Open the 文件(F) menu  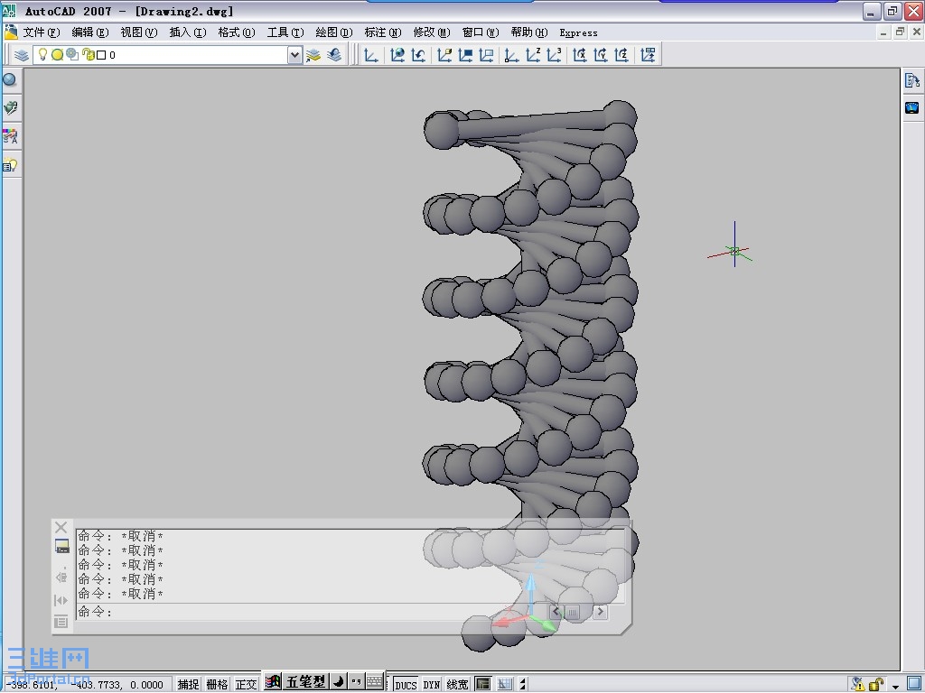pyautogui.click(x=42, y=32)
